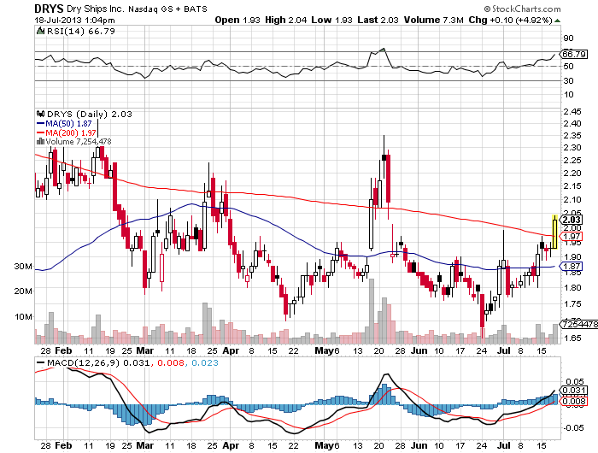The width and height of the screenshot is (598, 453).
Task: Click the 66.79 RSI value tag on right axis
Action: [574, 54]
